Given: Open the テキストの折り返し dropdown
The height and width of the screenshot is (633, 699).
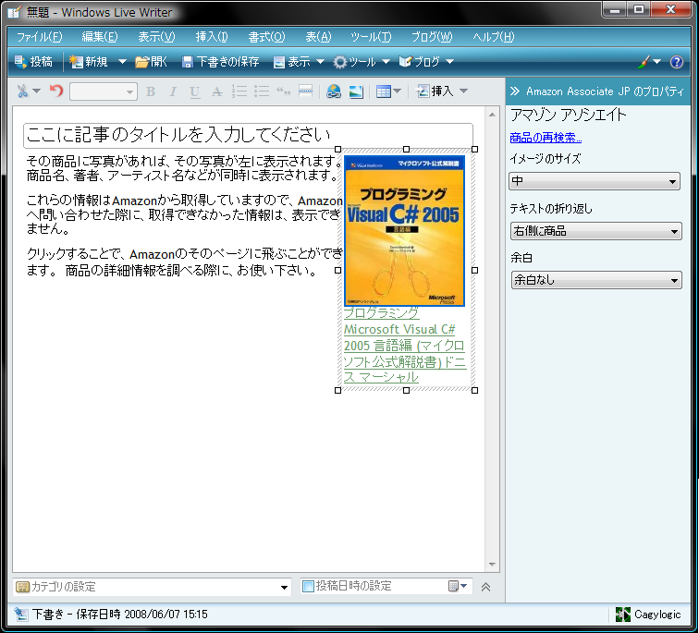Looking at the screenshot, I should click(595, 231).
